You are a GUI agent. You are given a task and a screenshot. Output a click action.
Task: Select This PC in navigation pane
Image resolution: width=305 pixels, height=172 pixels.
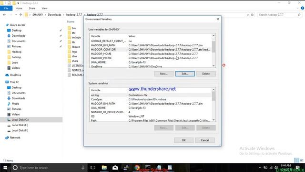14,82
